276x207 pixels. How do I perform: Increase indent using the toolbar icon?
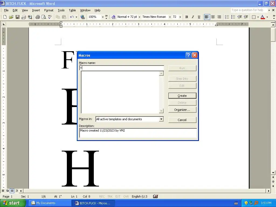tap(246, 17)
